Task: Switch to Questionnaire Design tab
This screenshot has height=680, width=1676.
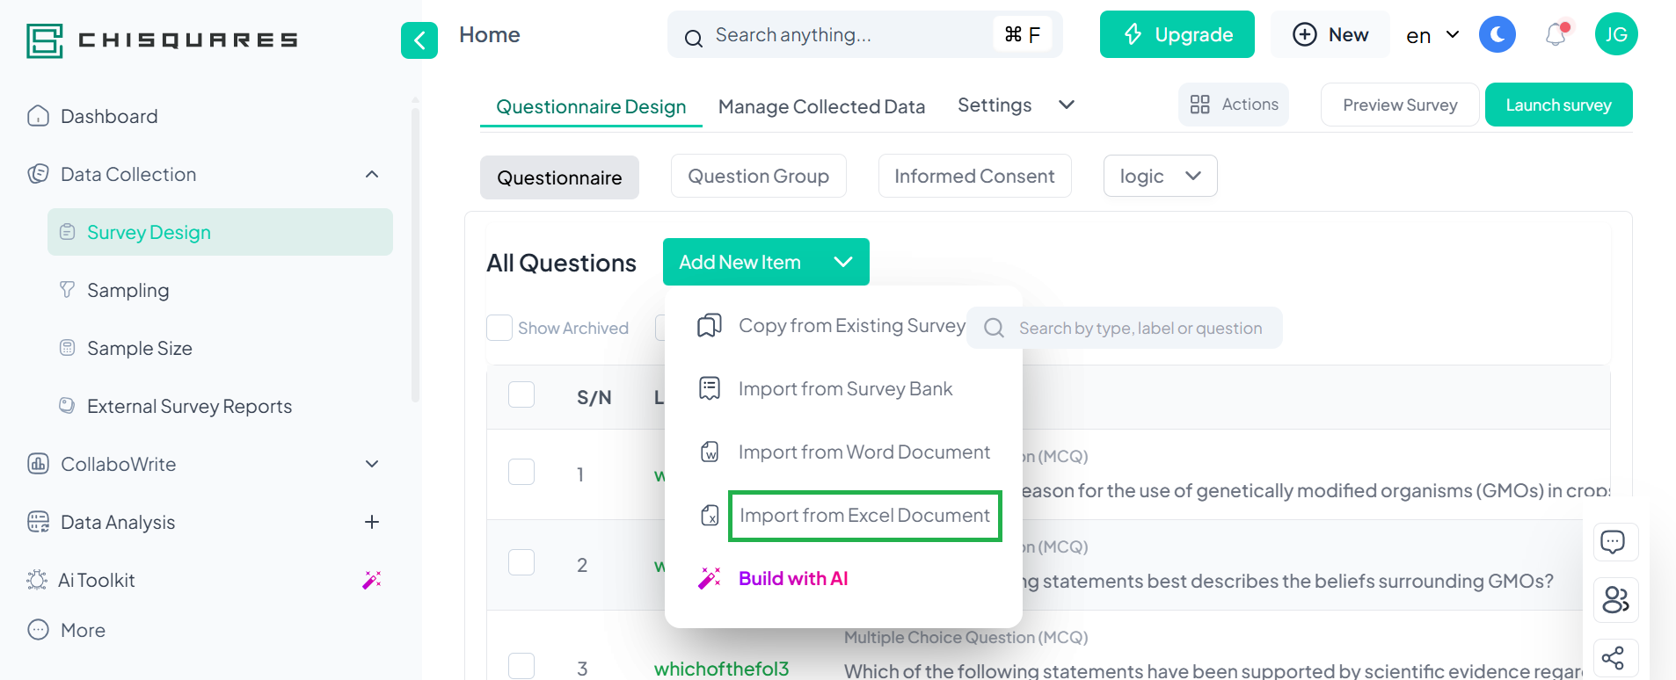Action: click(591, 106)
